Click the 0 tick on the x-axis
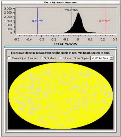 78,39
